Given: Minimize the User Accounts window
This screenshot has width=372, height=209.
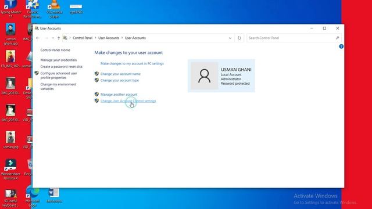Looking at the screenshot, I should 312,28.
